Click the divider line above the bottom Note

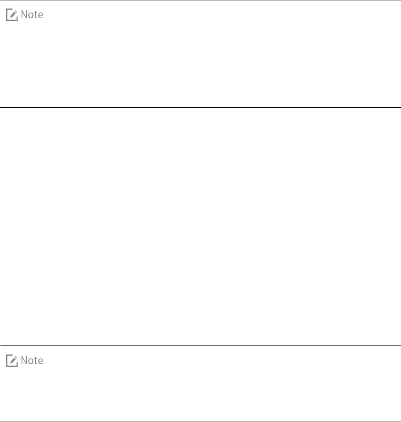pyautogui.click(x=200, y=345)
